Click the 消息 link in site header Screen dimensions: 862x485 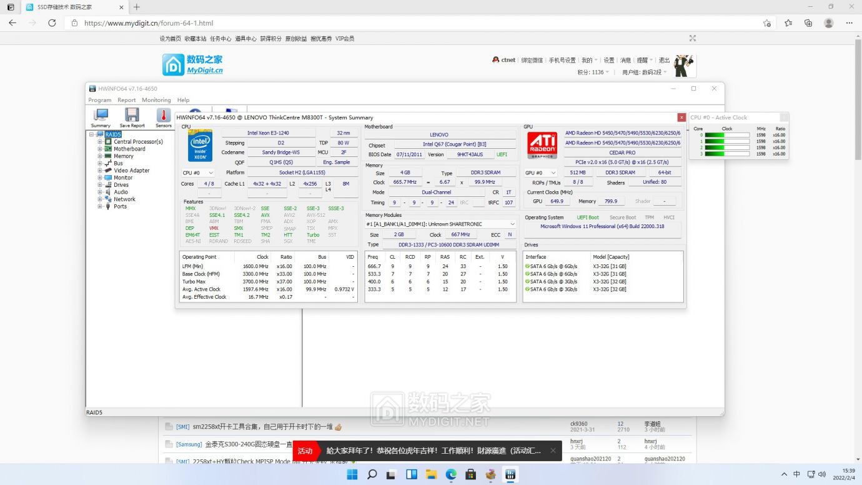(626, 60)
